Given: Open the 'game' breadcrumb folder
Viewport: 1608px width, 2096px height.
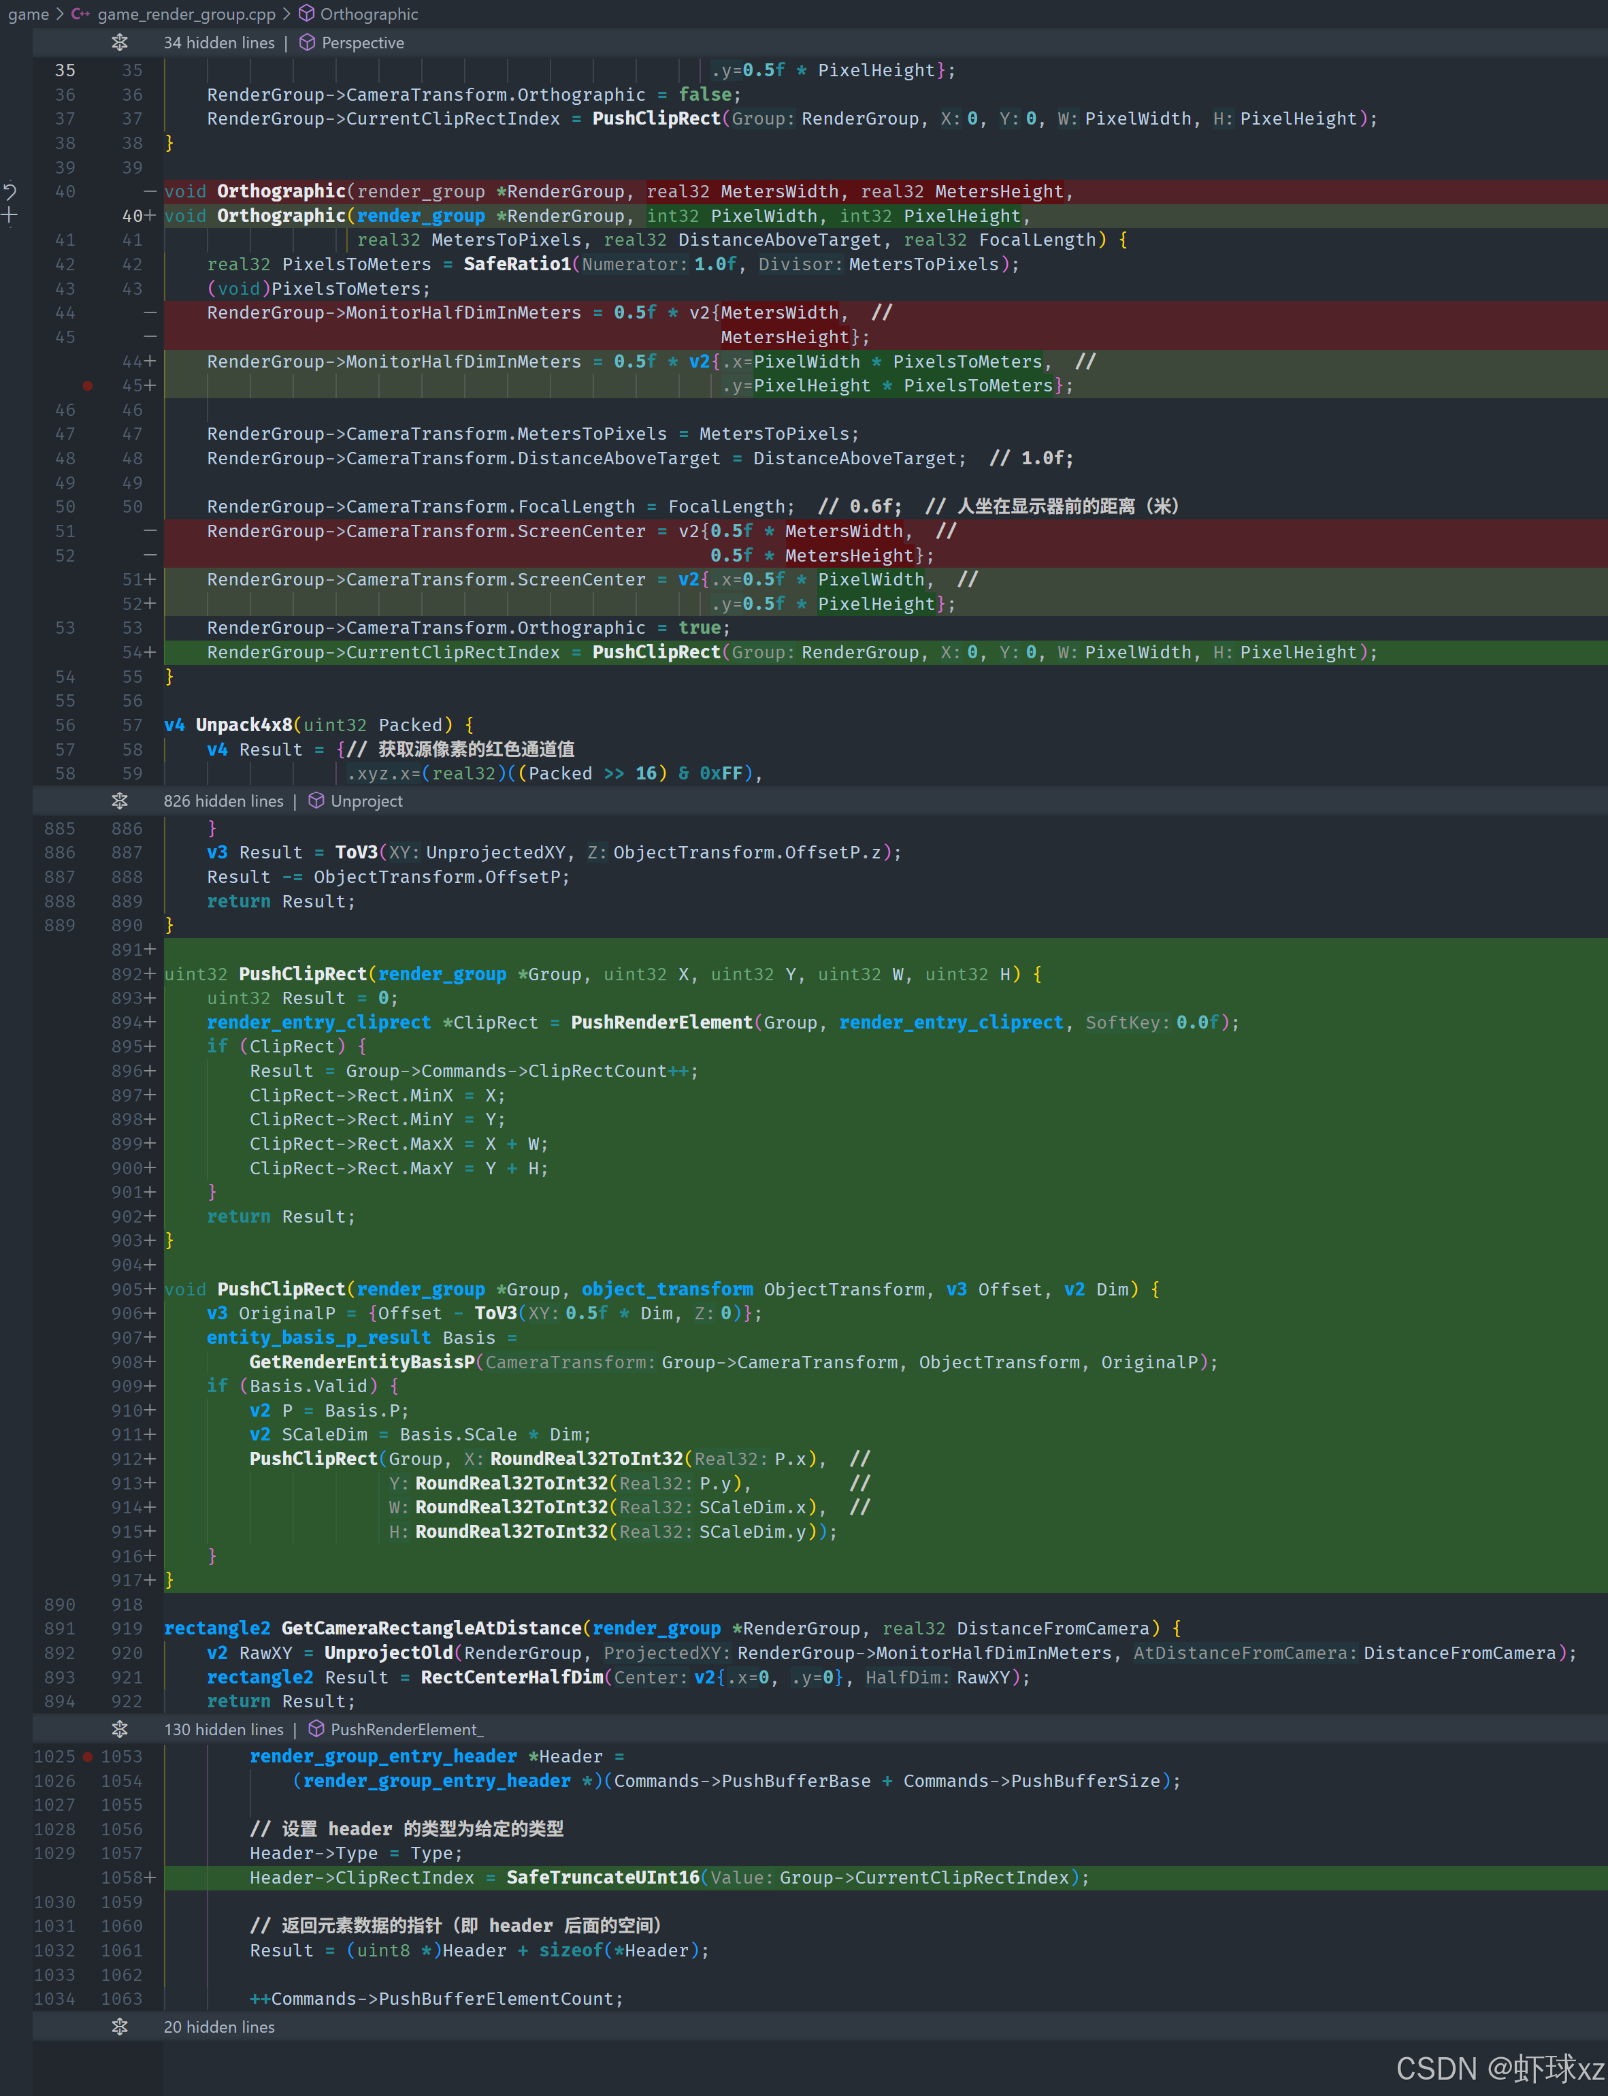Looking at the screenshot, I should (x=28, y=14).
